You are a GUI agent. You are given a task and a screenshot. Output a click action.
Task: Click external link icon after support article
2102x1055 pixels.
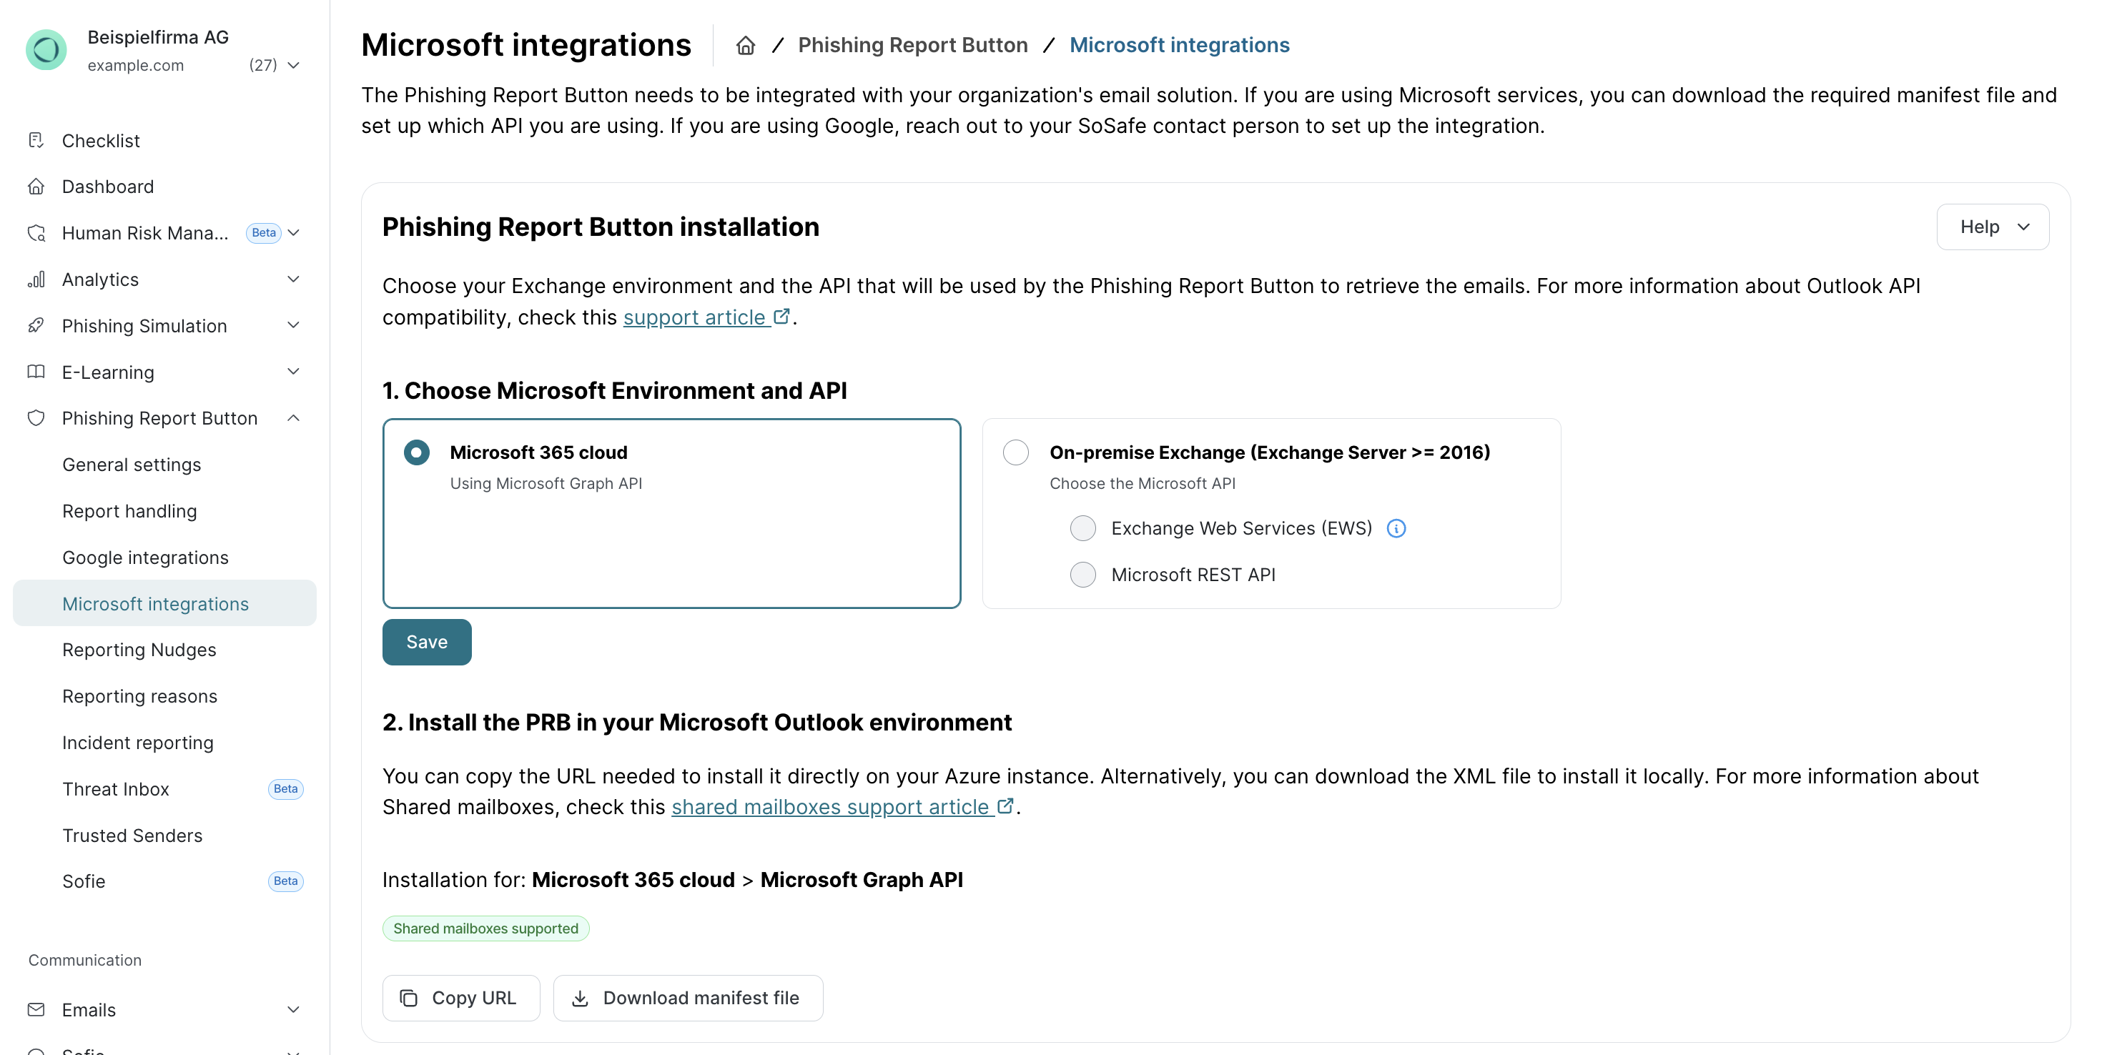781,316
